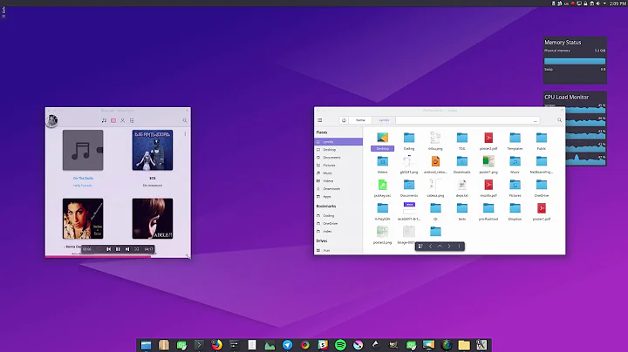Select the NetBeansProj... folder

pyautogui.click(x=541, y=161)
